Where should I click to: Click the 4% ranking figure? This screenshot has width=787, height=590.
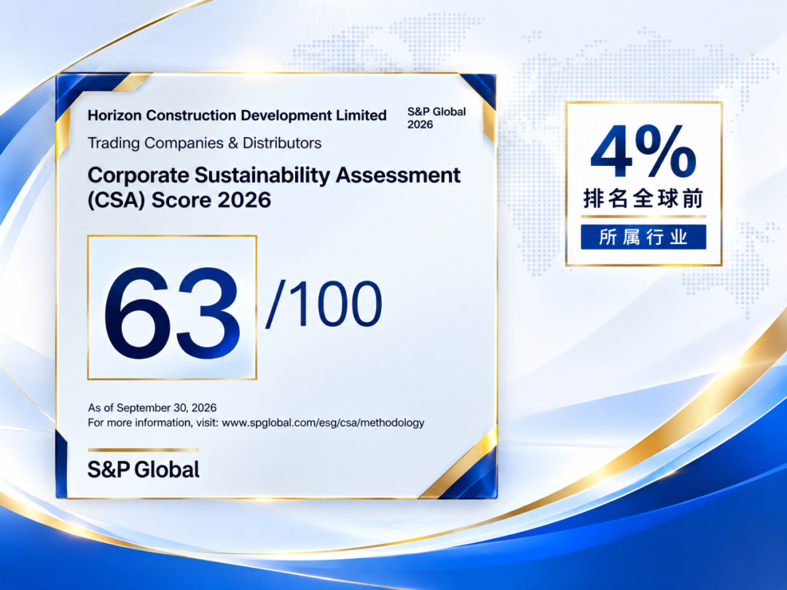click(x=643, y=151)
